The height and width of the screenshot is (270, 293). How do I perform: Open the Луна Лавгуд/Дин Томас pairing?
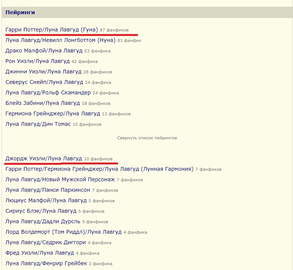tap(38, 124)
